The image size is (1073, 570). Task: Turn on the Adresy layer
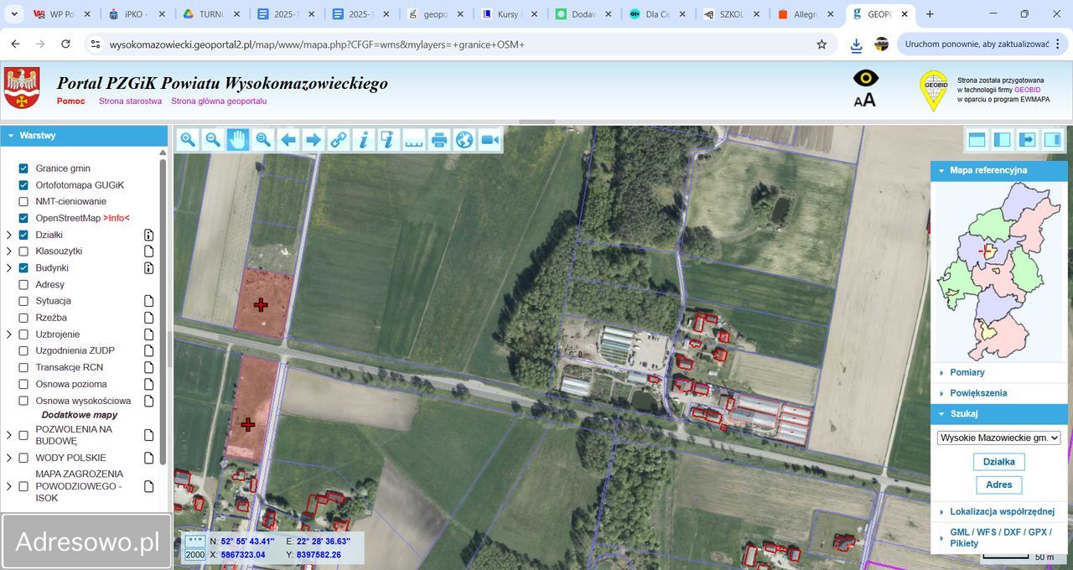(23, 284)
